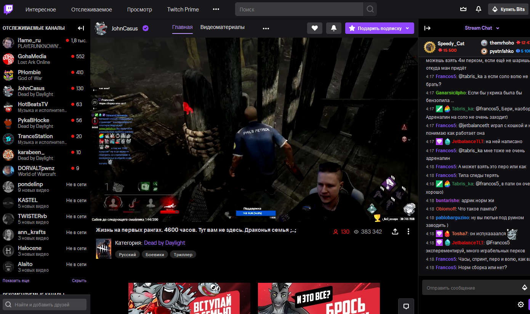Open offline channel KASTEL
Viewport: 530px width, 314px height.
coord(45,203)
